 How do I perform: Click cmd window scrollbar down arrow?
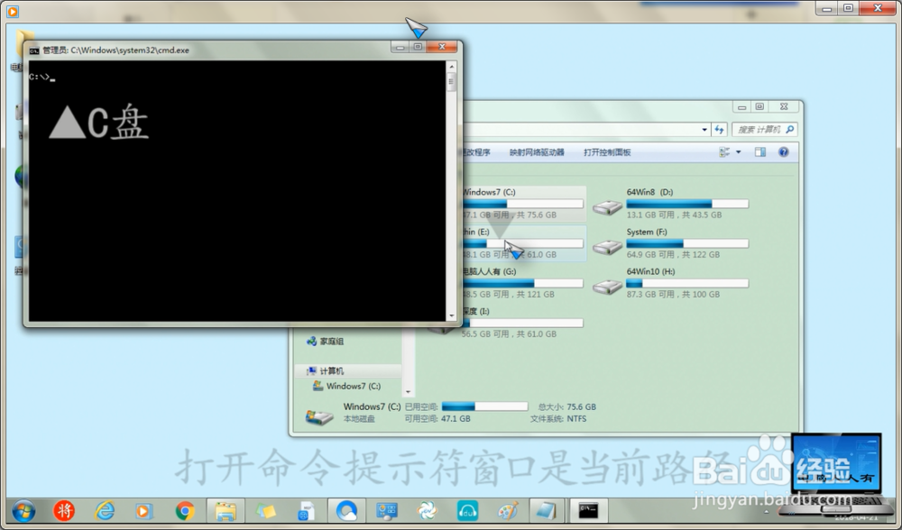point(452,315)
